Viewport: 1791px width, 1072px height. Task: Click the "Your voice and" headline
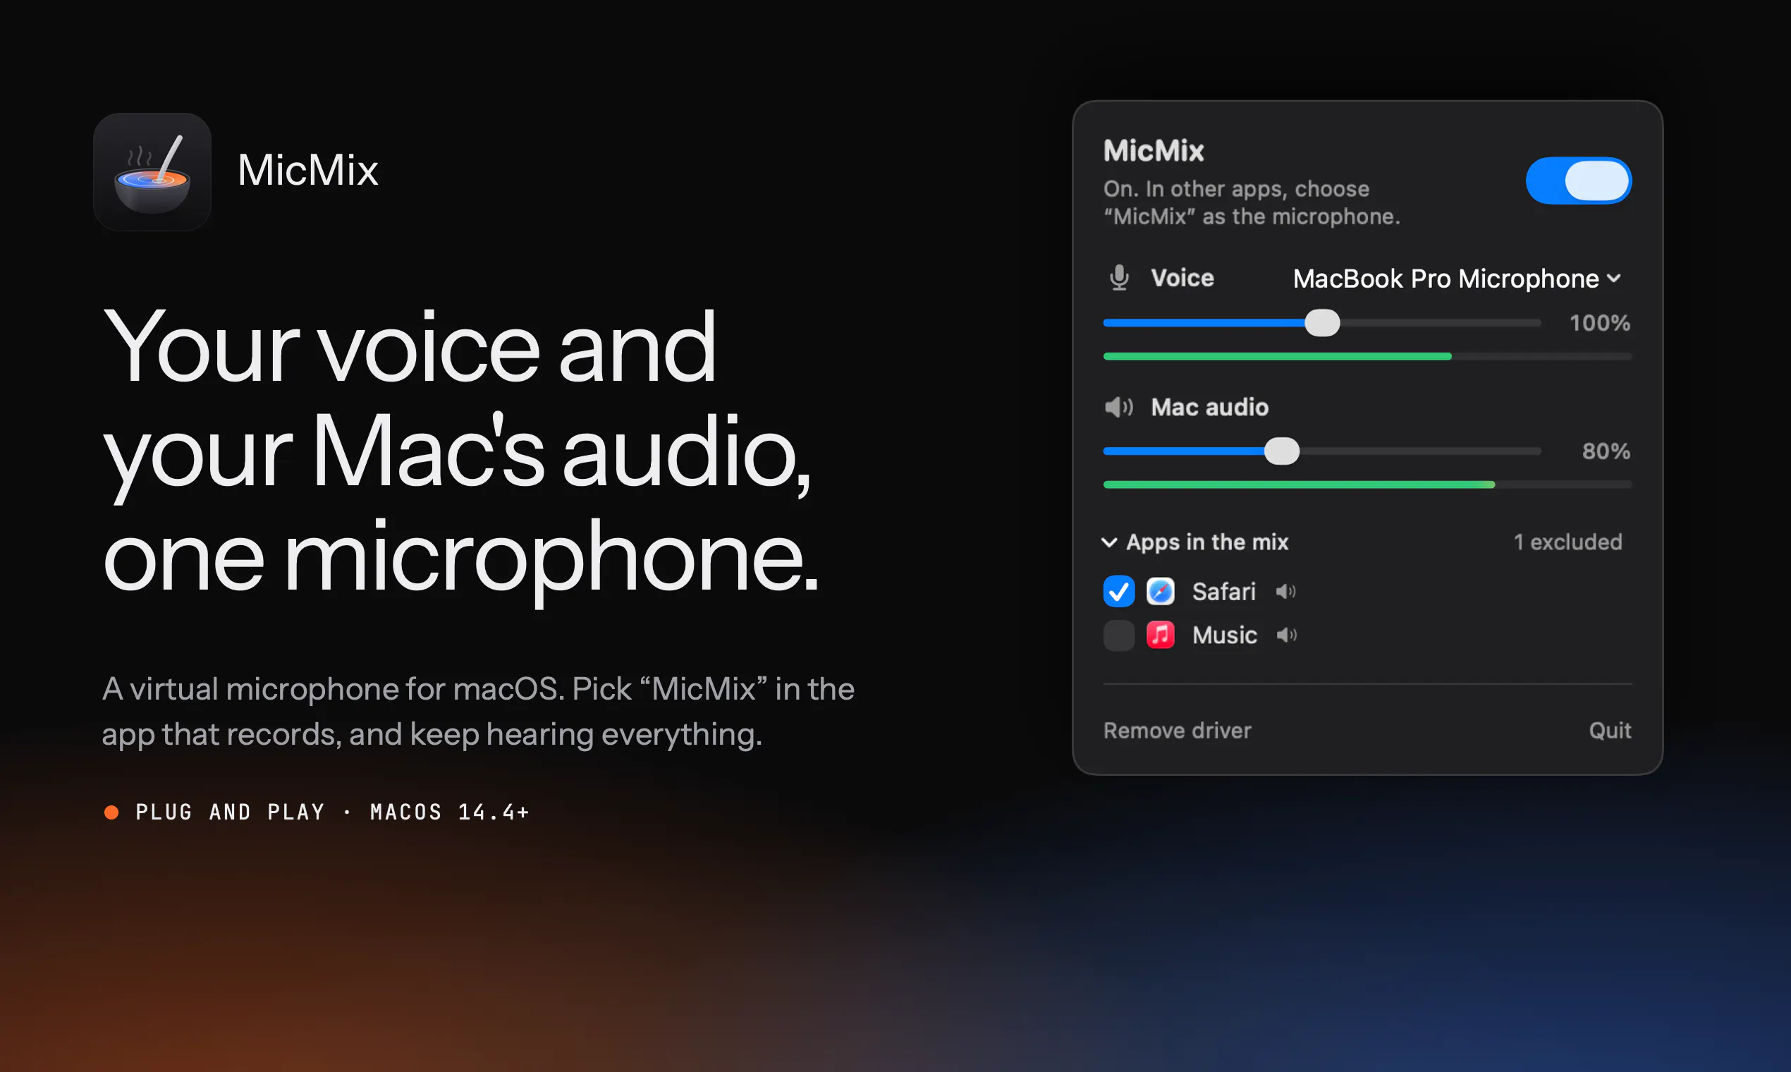tap(410, 347)
